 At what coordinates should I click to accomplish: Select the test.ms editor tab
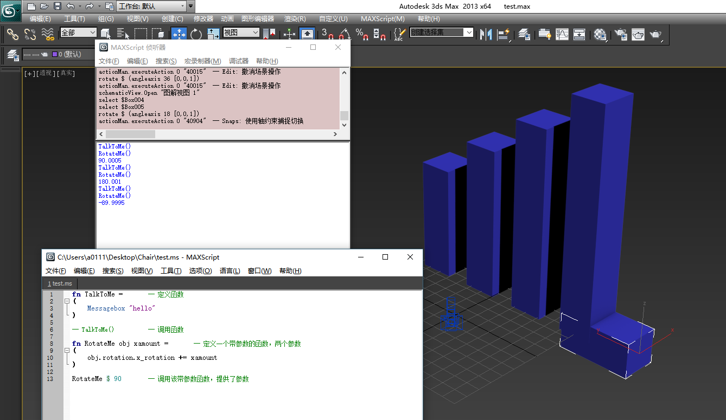tap(60, 283)
